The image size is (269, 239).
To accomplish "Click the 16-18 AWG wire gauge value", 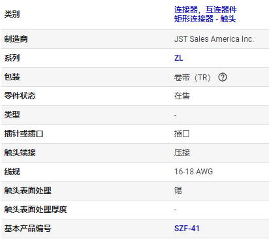I will click(193, 172).
